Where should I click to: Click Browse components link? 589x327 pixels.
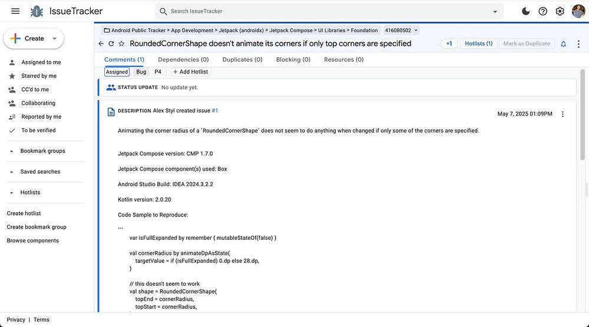pyautogui.click(x=32, y=241)
